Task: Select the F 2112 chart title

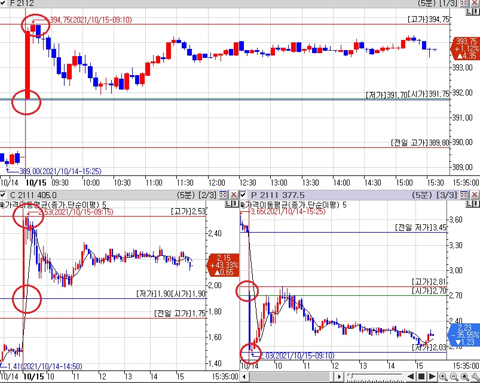Action: [22, 3]
